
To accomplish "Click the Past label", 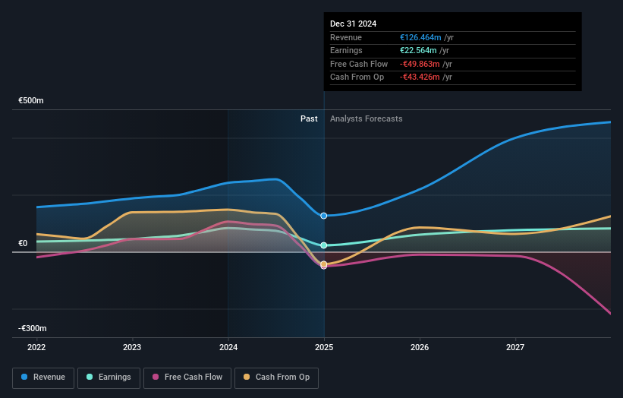I will point(309,118).
